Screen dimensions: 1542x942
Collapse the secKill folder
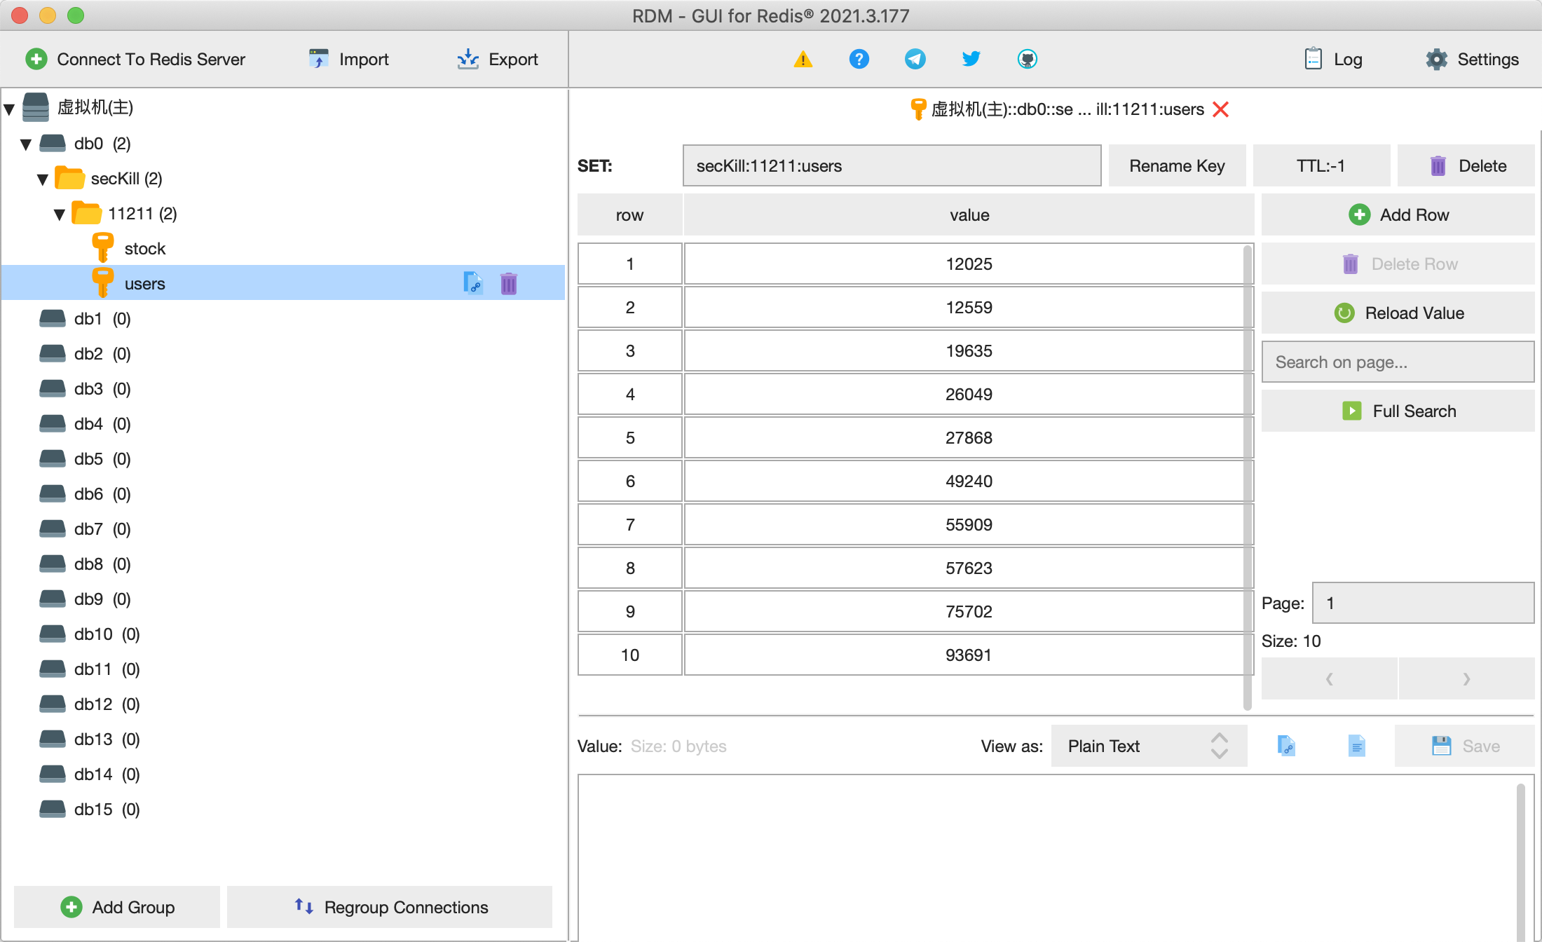43,179
